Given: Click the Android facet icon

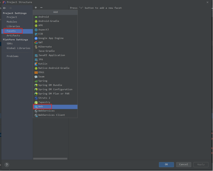Looking at the screenshot, I should click(x=36, y=17).
